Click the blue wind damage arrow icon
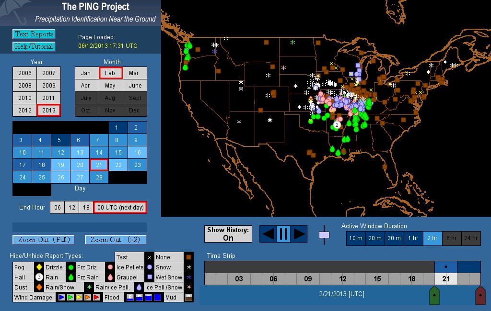The image size is (491, 311). click(x=61, y=297)
